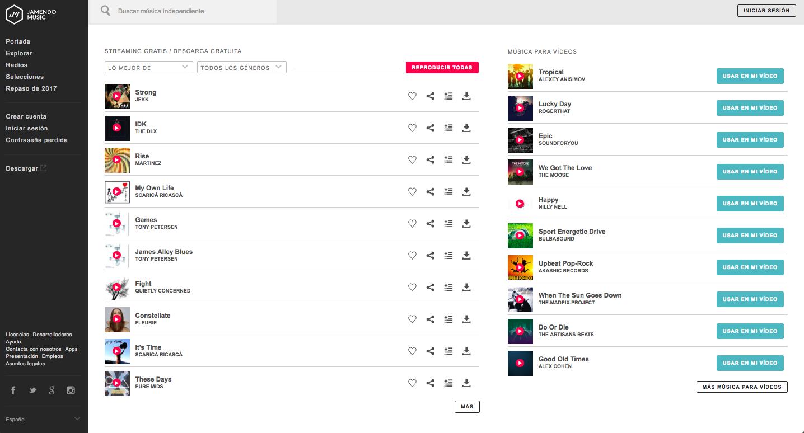Open Jamendo Facebook page icon
Image resolution: width=804 pixels, height=433 pixels.
click(13, 390)
